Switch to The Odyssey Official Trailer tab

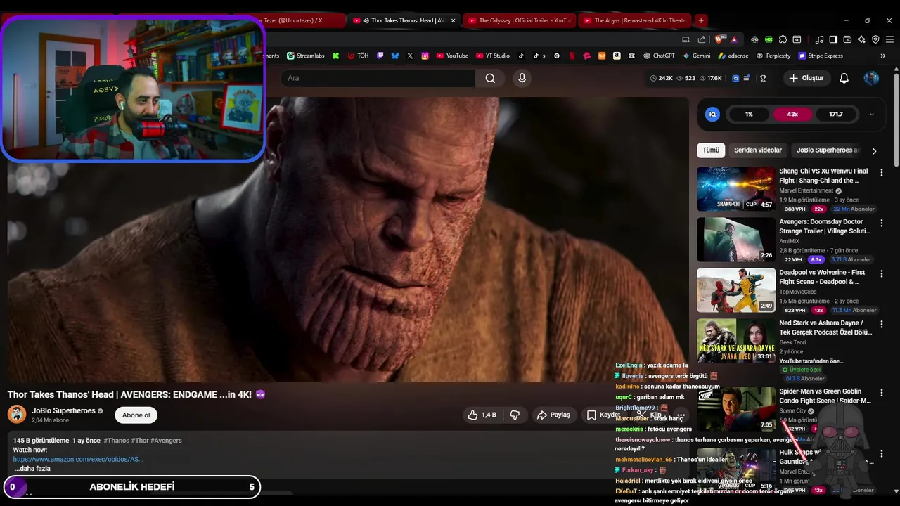tap(519, 20)
